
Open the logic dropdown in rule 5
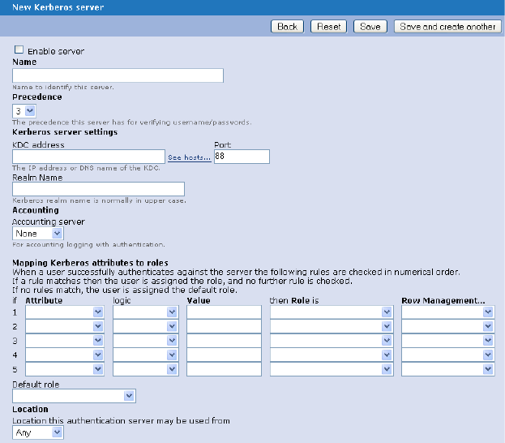coord(146,369)
